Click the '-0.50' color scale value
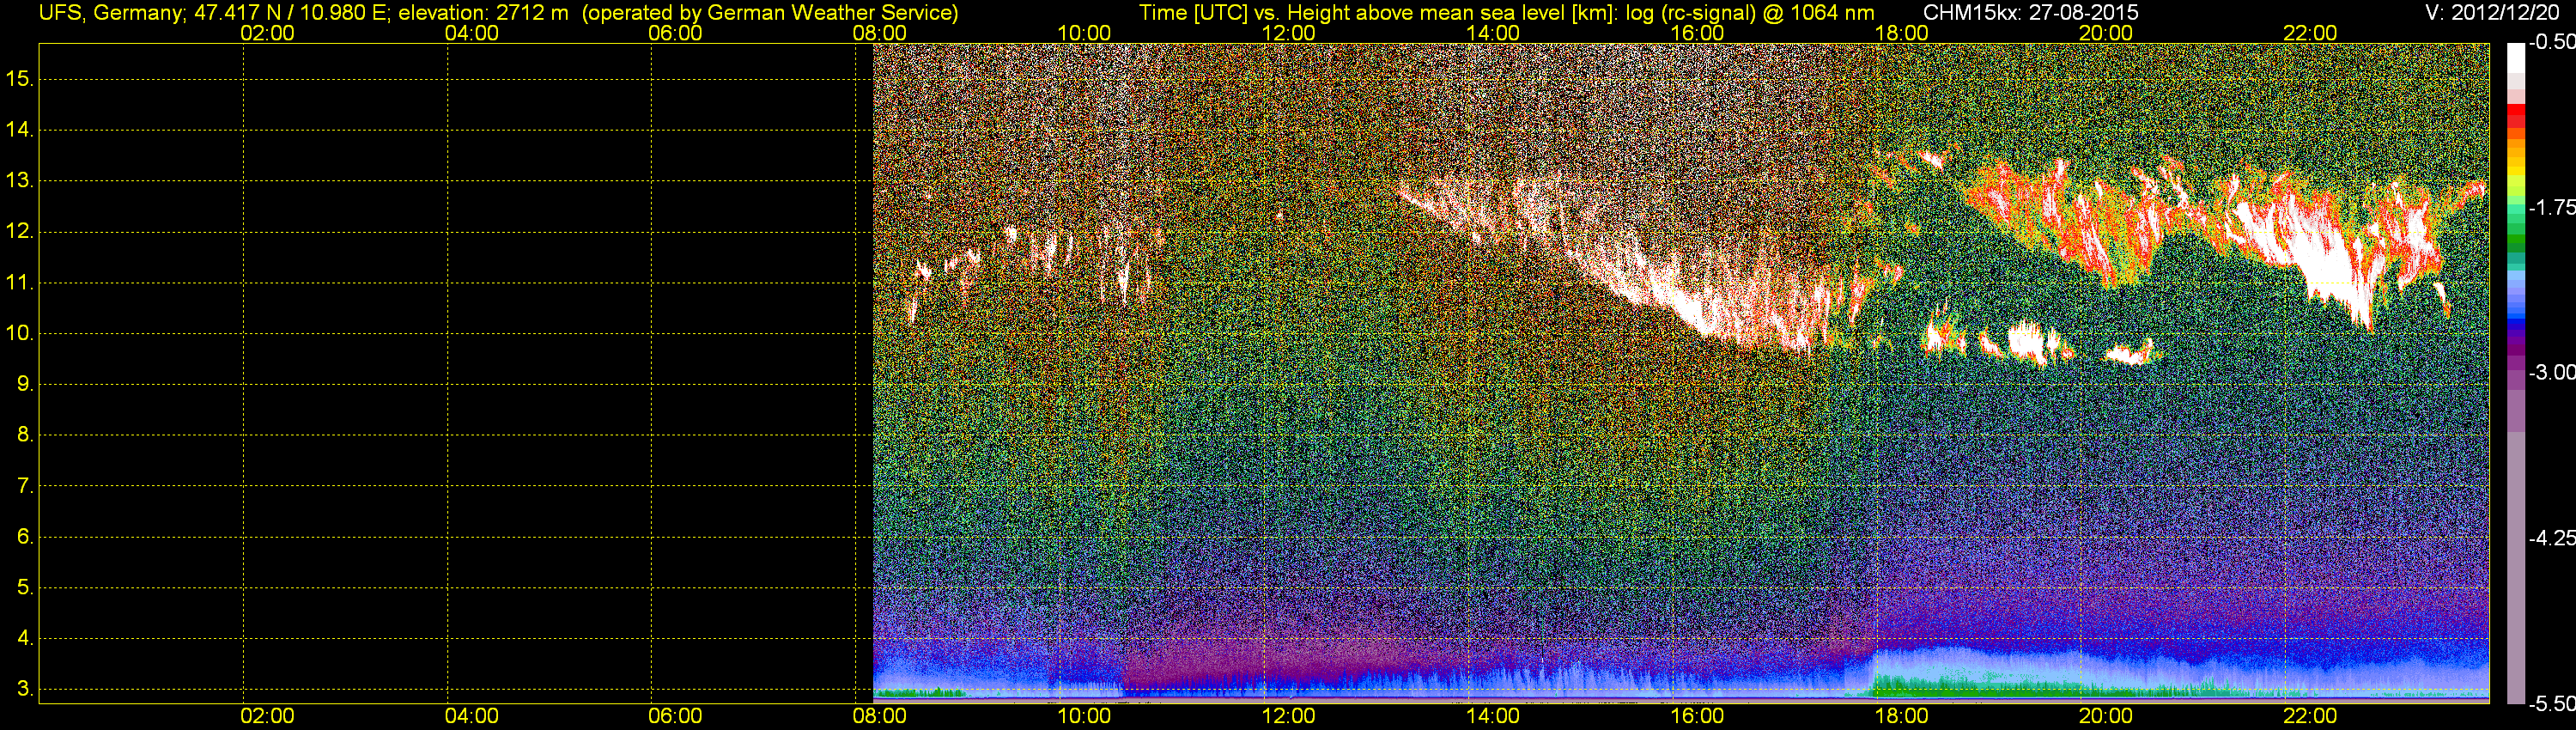Image resolution: width=2576 pixels, height=730 pixels. 2552,42
